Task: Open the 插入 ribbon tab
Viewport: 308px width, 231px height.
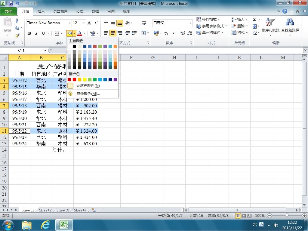Action: (41, 11)
